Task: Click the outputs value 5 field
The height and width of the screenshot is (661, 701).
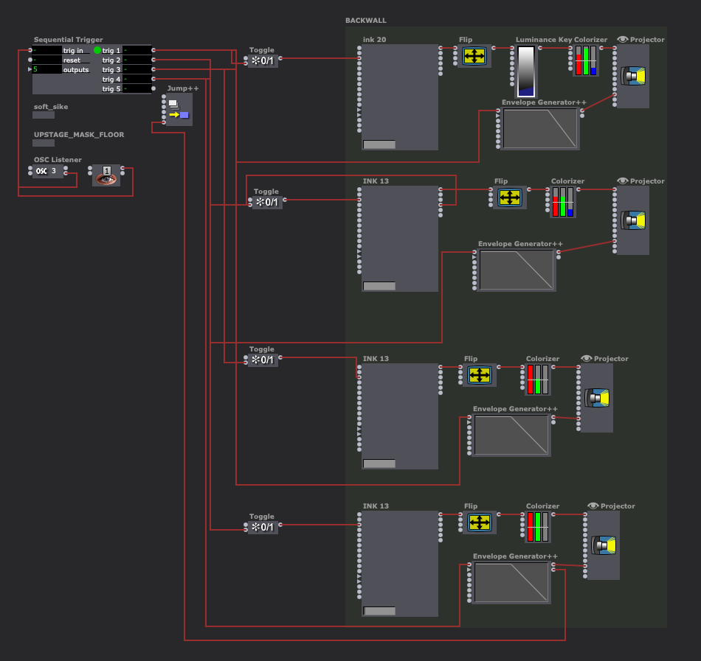Action: coord(47,69)
